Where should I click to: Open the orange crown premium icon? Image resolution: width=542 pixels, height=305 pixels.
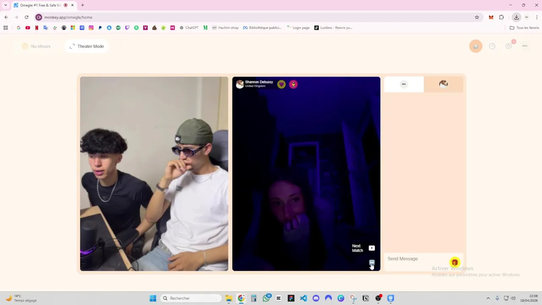click(476, 46)
